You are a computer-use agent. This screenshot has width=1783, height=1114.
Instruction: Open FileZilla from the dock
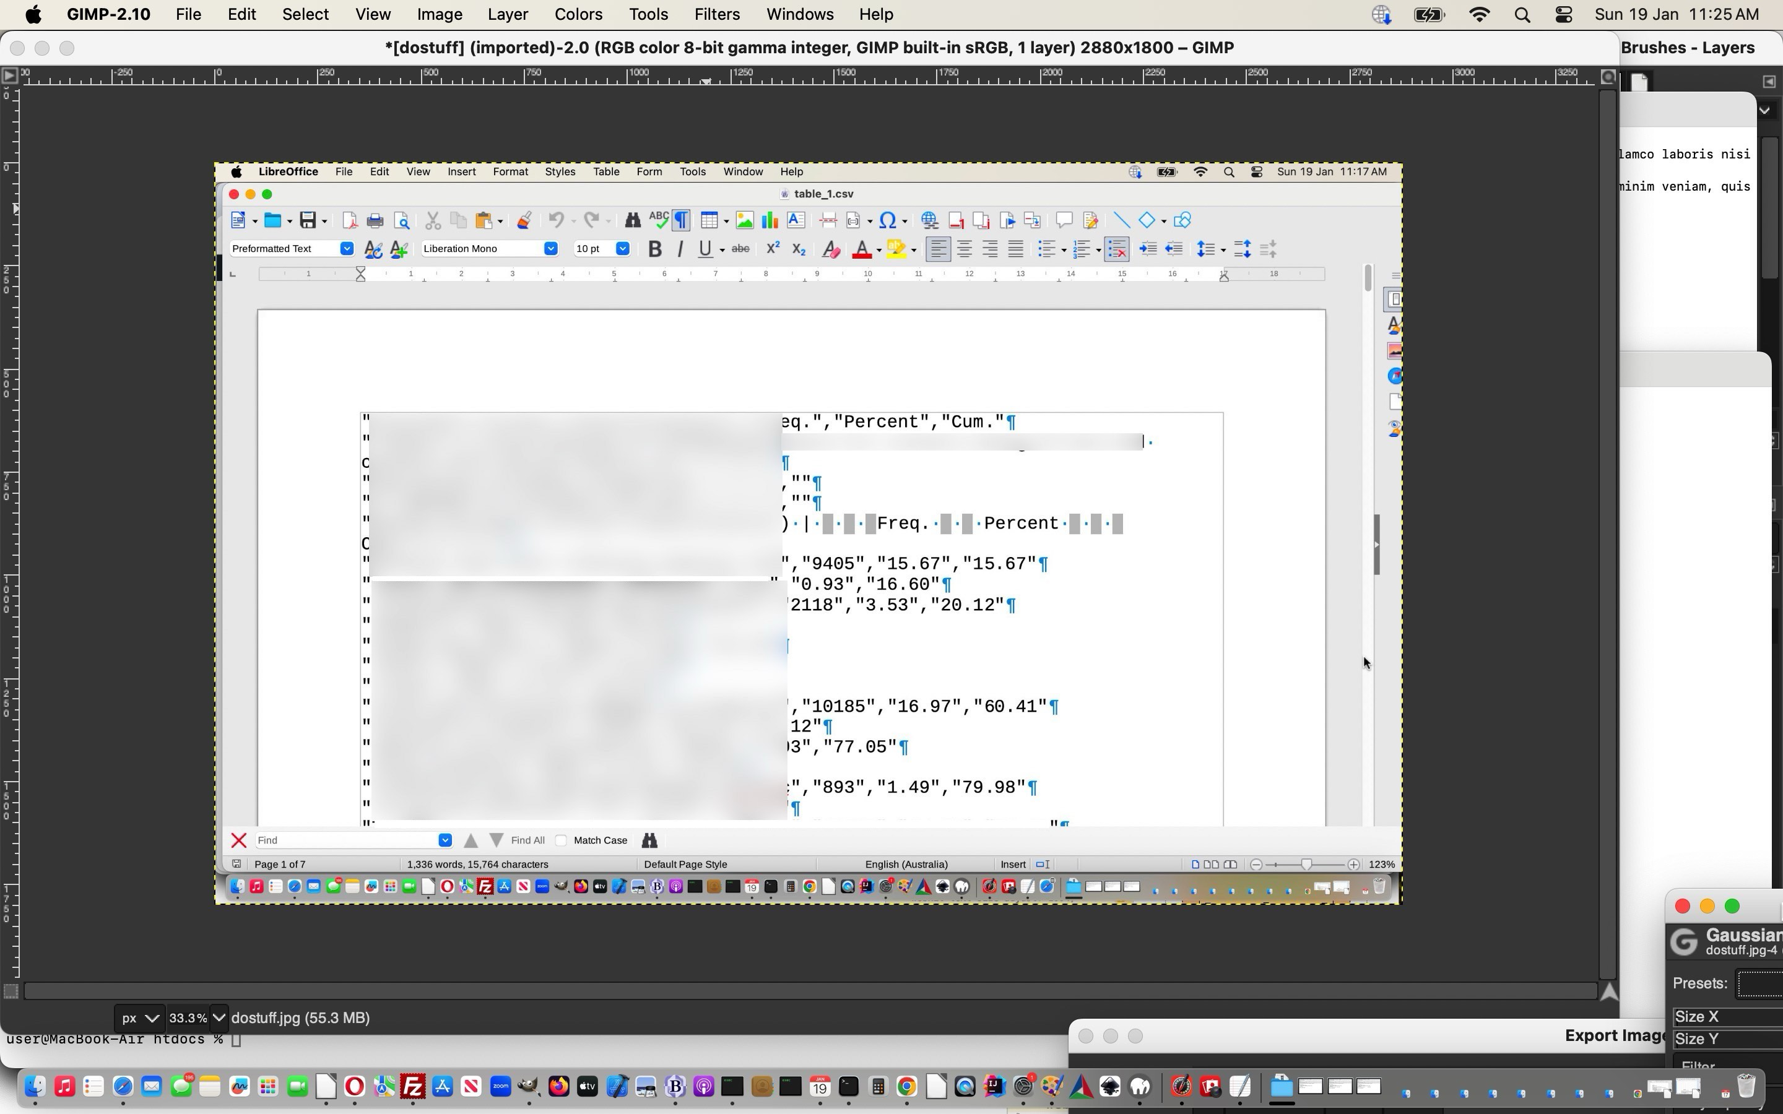pos(414,1086)
